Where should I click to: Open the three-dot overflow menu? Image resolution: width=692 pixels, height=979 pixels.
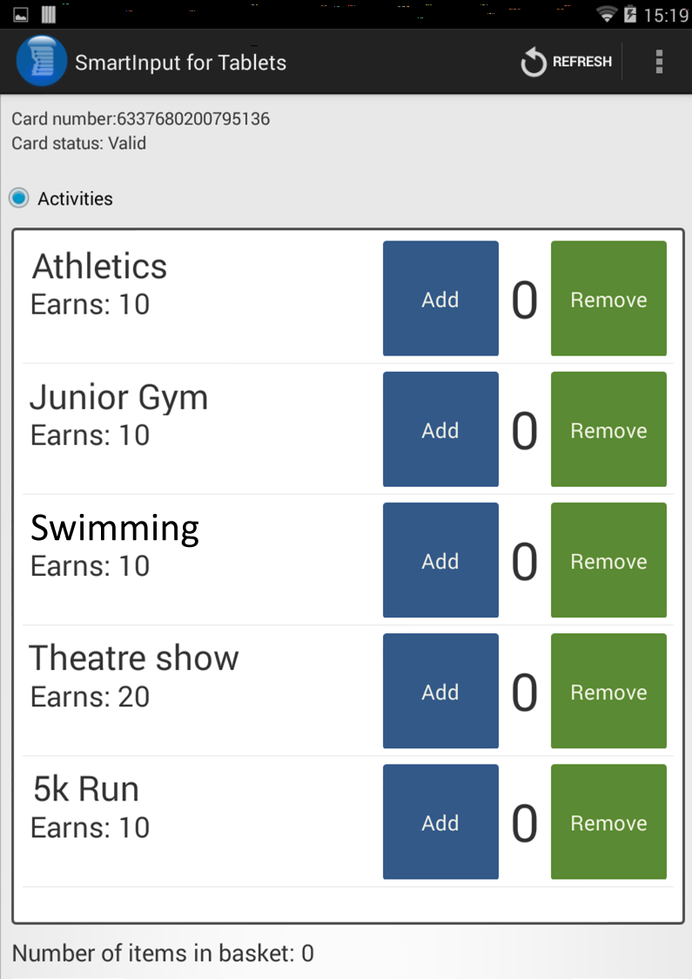coord(659,62)
